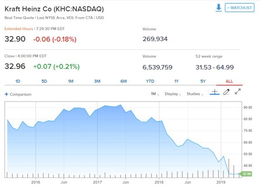Choose the 1M range tab

coord(70,81)
